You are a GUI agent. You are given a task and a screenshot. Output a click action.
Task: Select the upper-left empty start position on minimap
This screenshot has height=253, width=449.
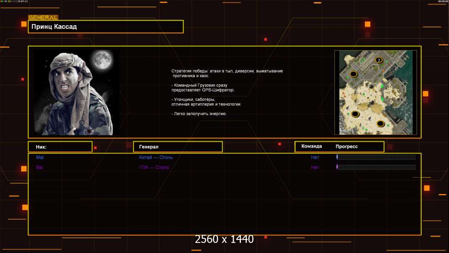point(354,74)
